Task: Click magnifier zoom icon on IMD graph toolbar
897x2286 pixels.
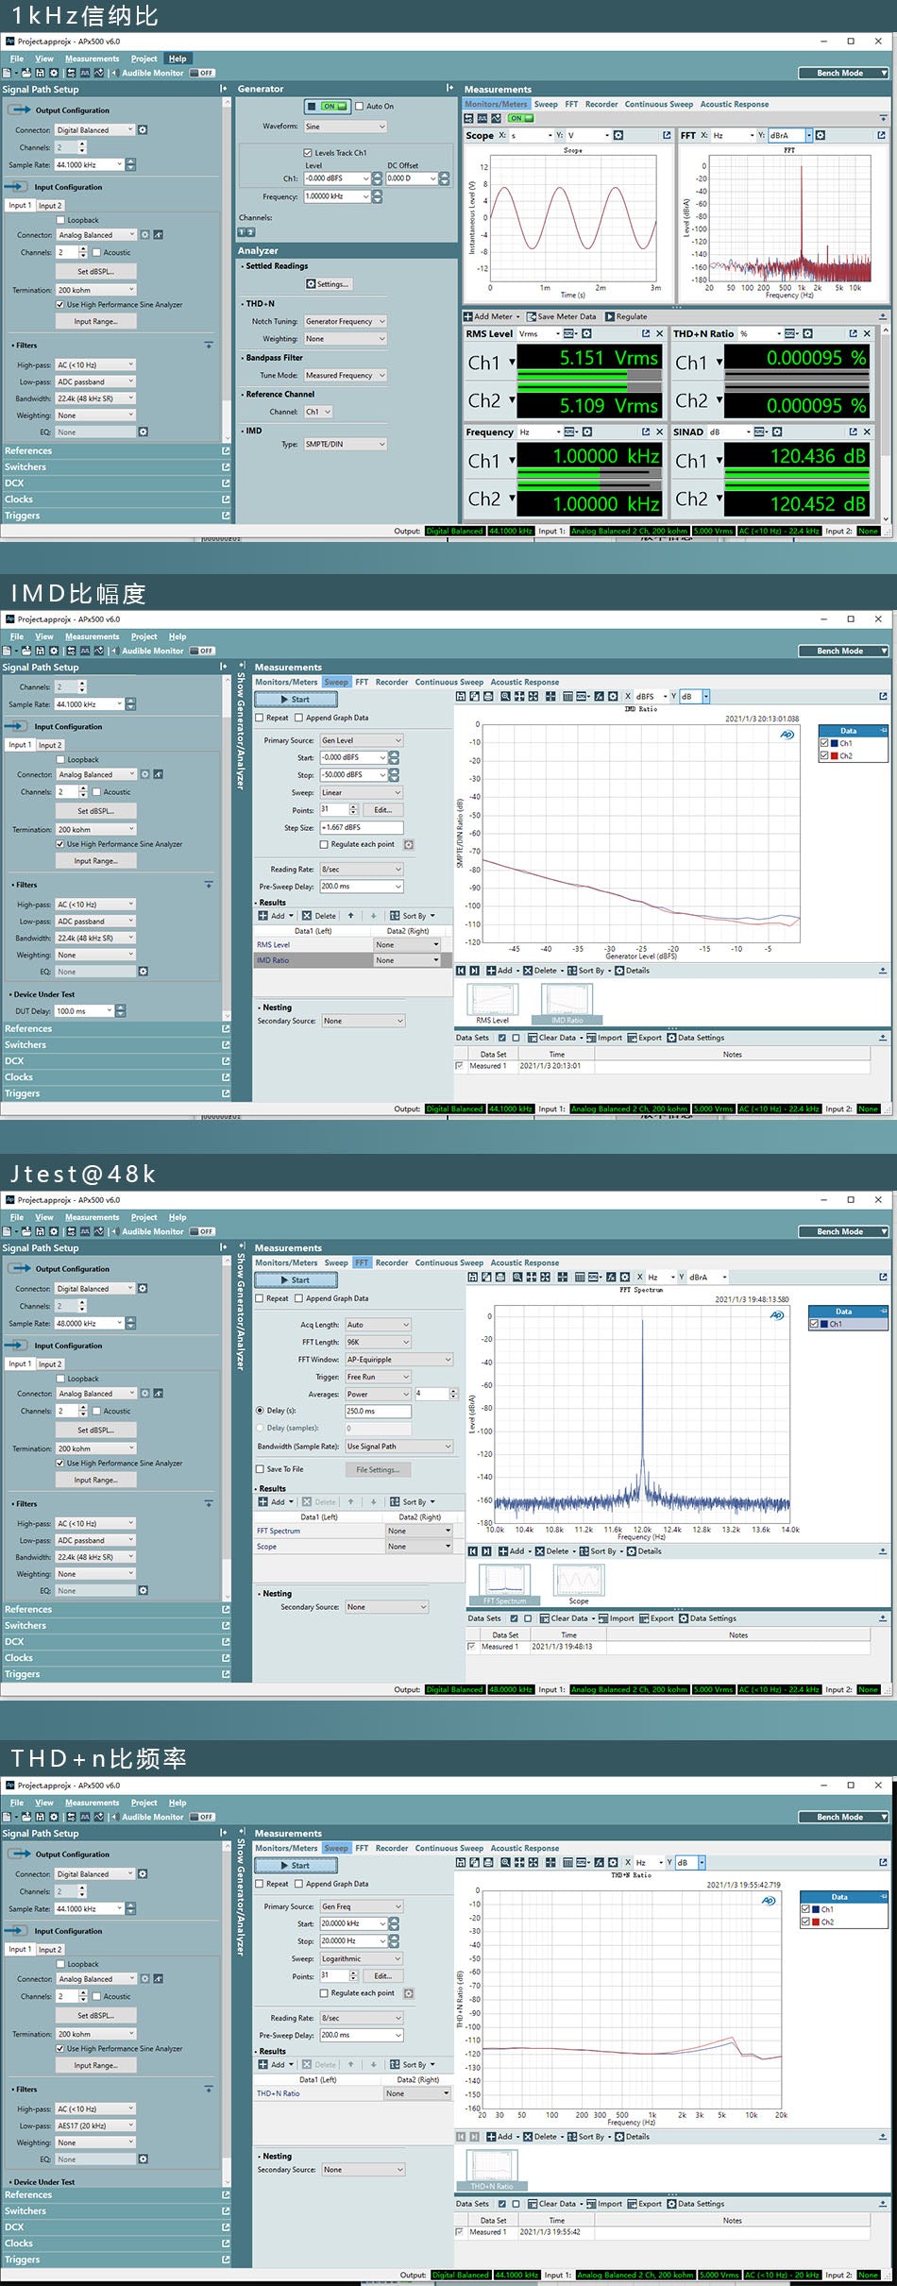Action: point(506,696)
